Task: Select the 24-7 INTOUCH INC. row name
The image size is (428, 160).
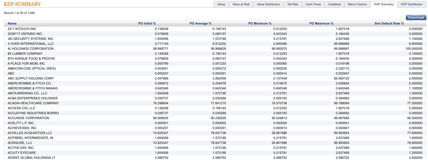Action: click(22, 29)
